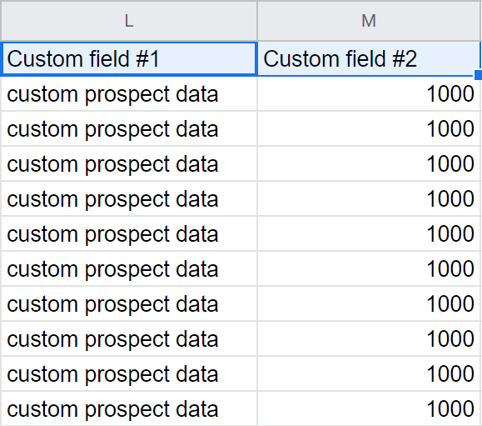Select ninth 1000 value in column M

pos(369,373)
